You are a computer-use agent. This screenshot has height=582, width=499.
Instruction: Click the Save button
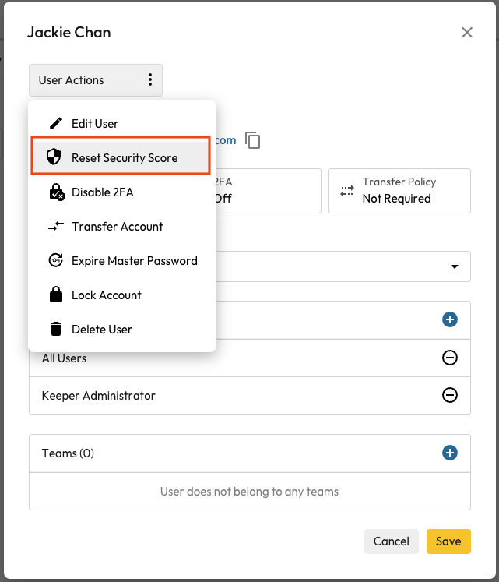[448, 541]
